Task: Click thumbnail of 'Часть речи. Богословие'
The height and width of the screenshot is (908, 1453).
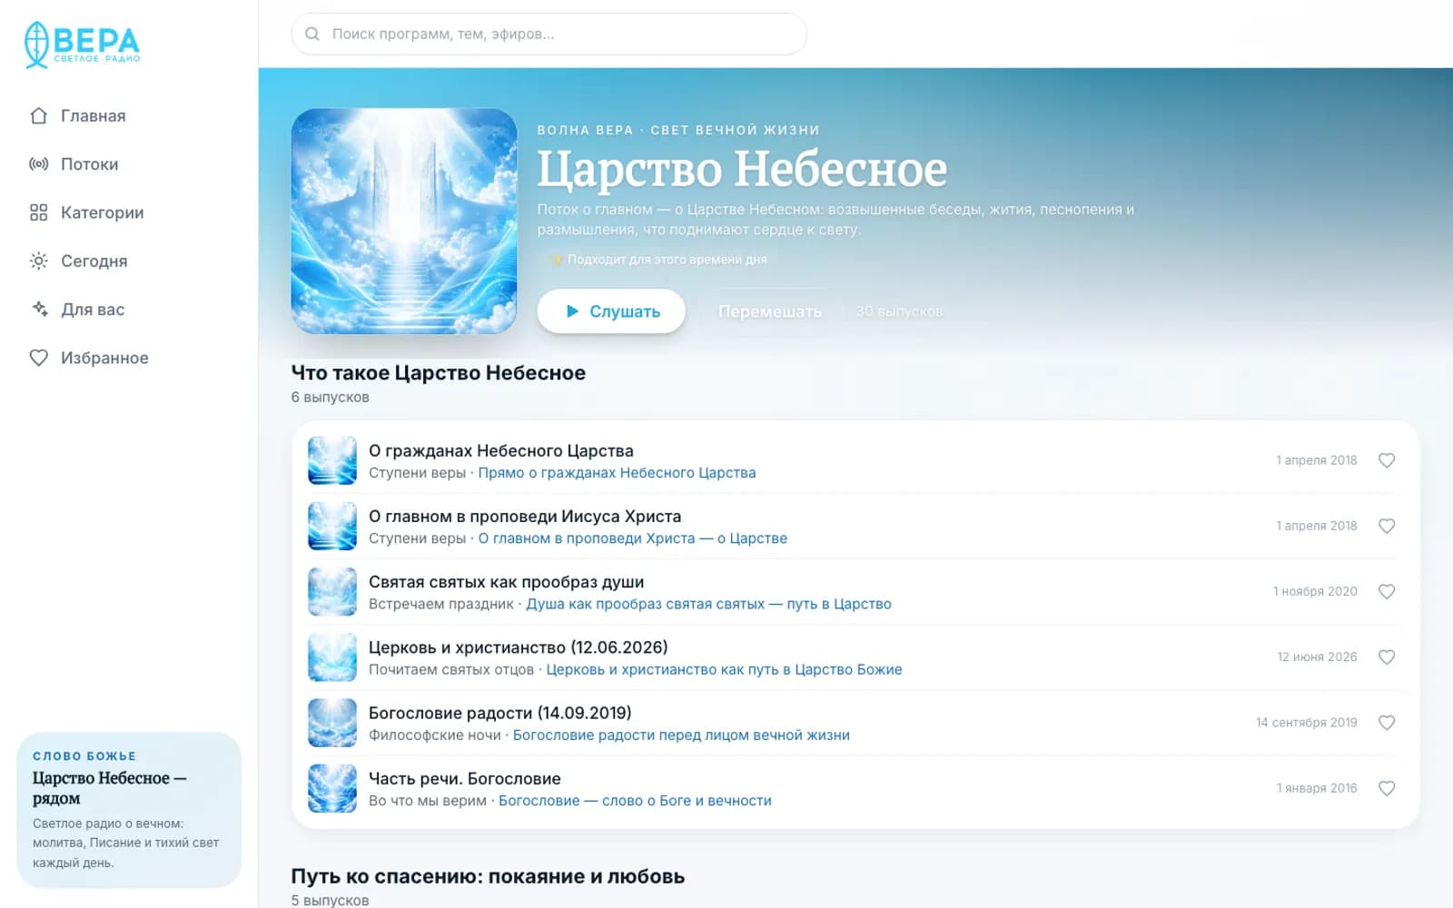Action: [x=332, y=788]
